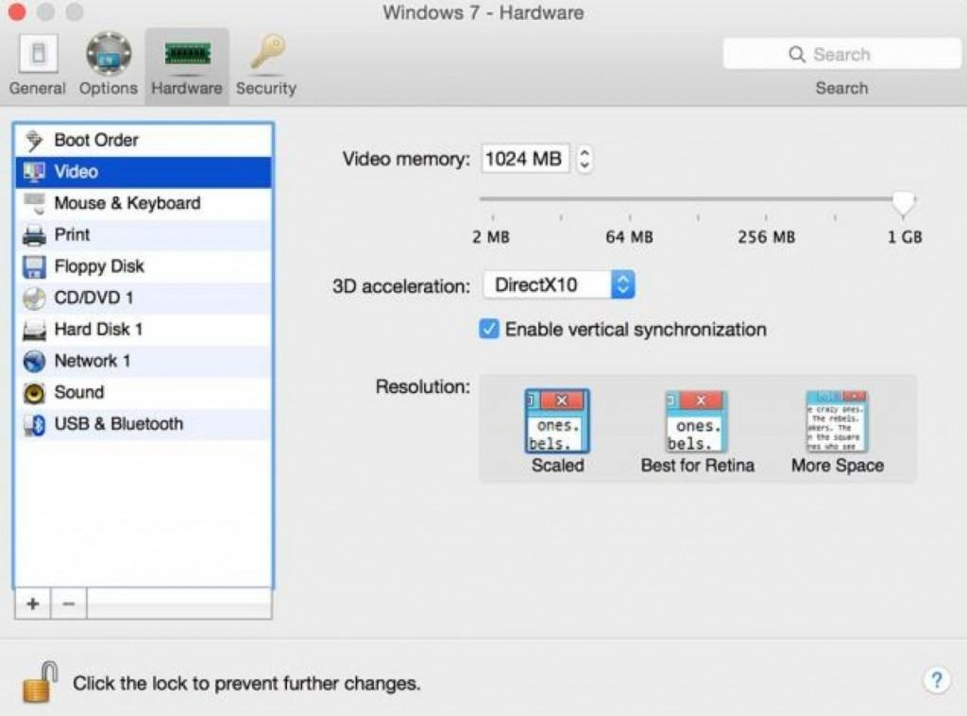Select Floppy Disk in the list
967x716 pixels.
point(144,265)
